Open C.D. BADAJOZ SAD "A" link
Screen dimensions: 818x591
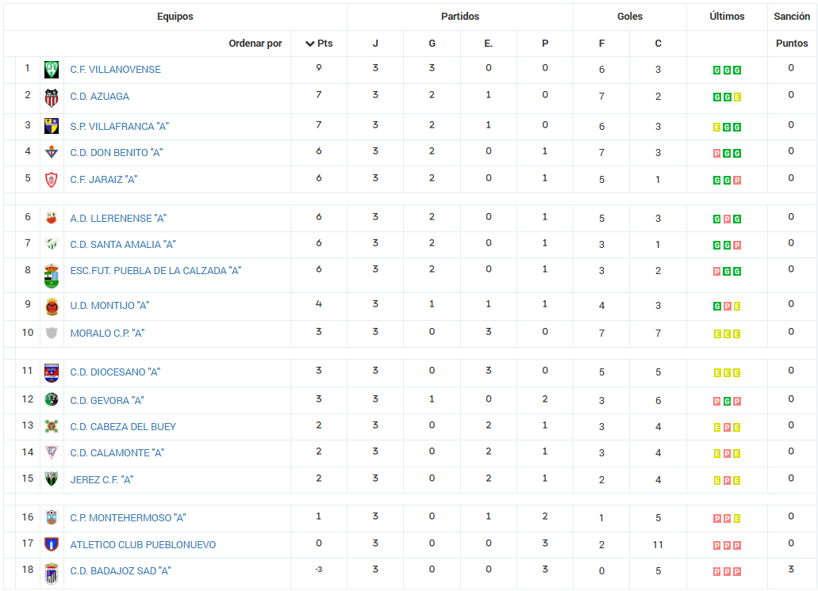click(x=121, y=571)
